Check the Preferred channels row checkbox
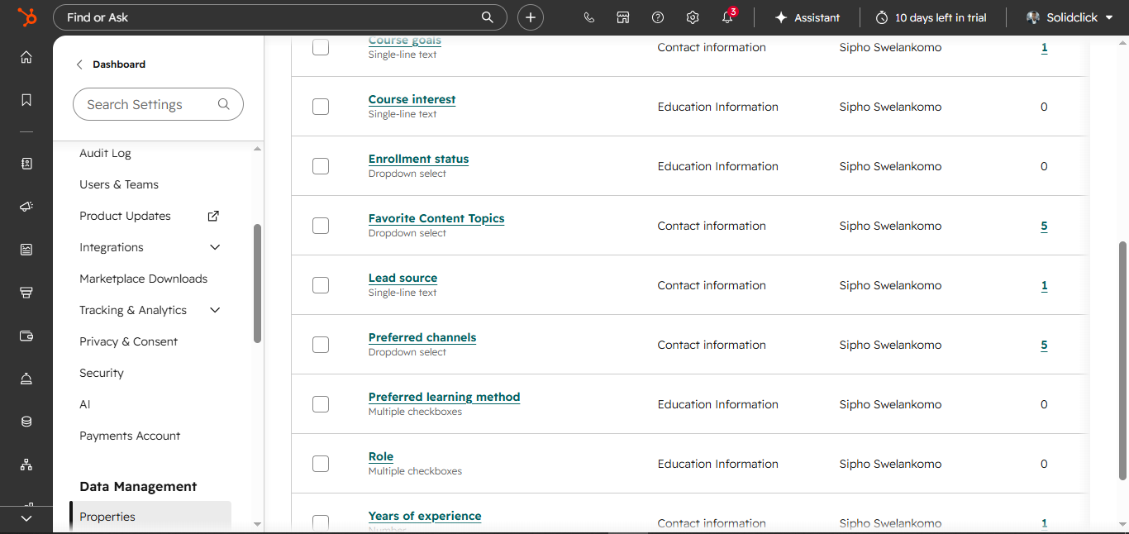The image size is (1129, 534). pos(321,345)
